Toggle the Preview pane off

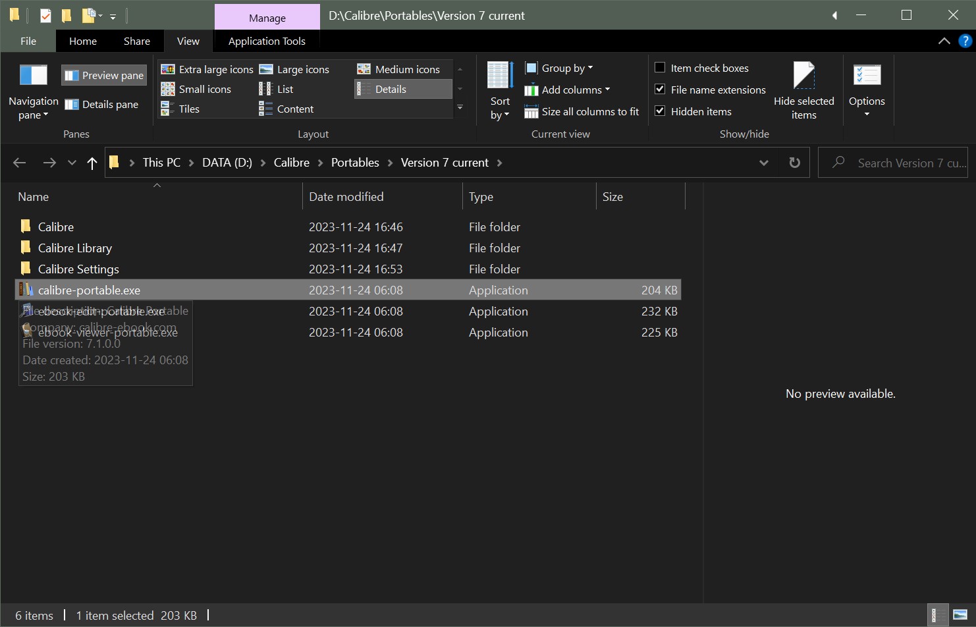pos(104,75)
